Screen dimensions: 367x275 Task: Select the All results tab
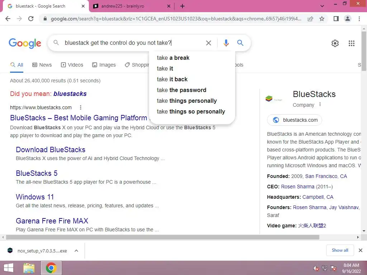[x=16, y=65]
